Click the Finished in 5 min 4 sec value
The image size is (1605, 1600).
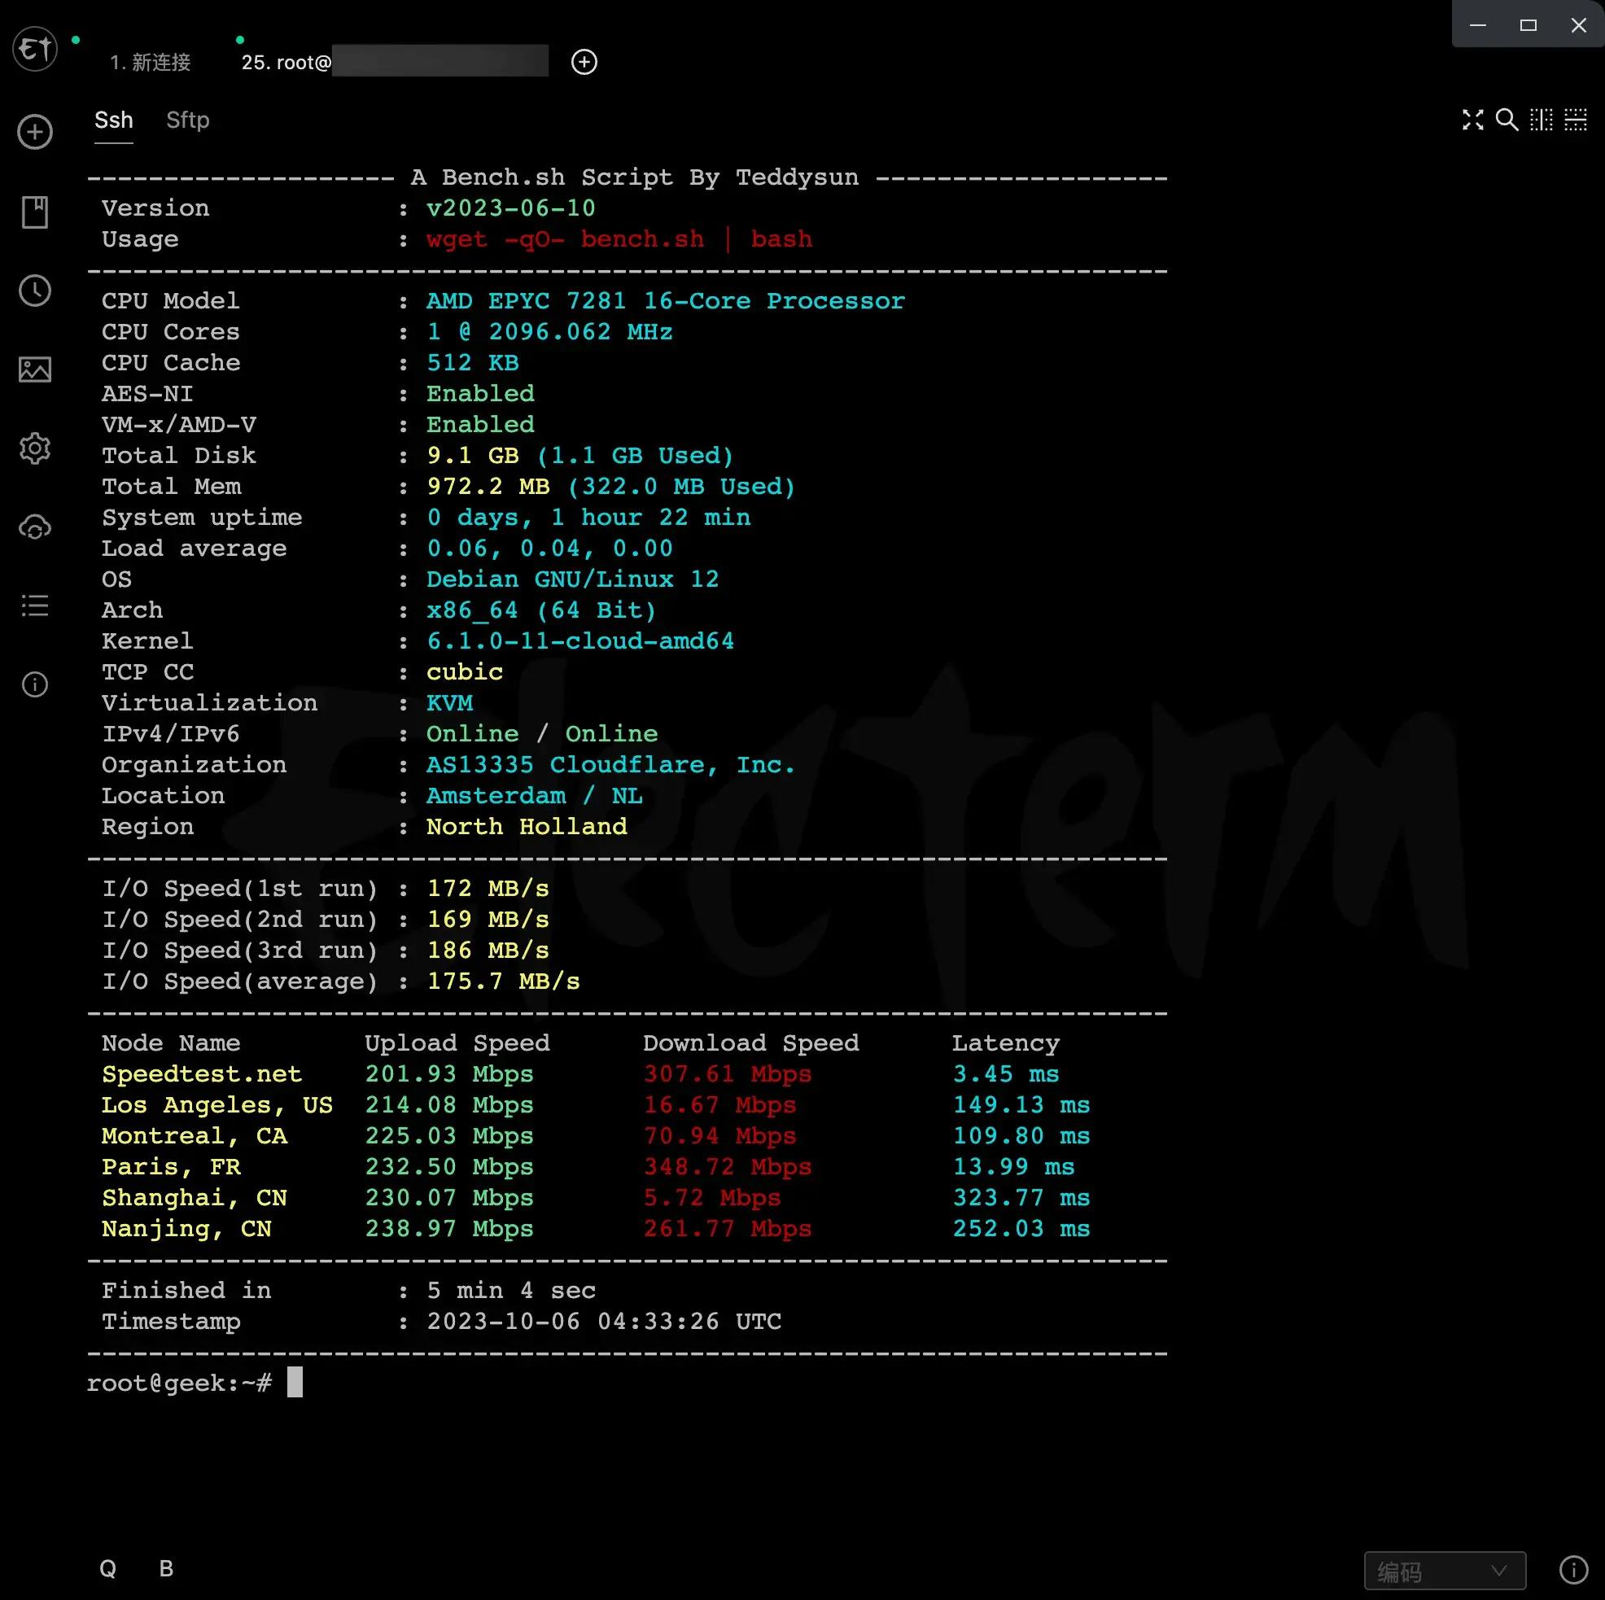click(x=511, y=1291)
